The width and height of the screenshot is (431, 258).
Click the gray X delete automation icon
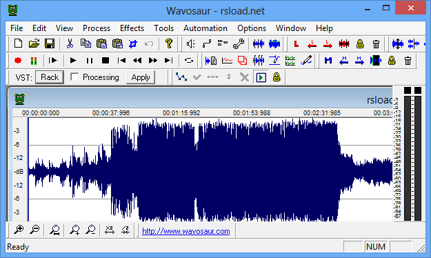pyautogui.click(x=244, y=77)
